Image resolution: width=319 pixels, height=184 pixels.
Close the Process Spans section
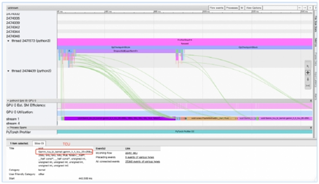pos(311,128)
